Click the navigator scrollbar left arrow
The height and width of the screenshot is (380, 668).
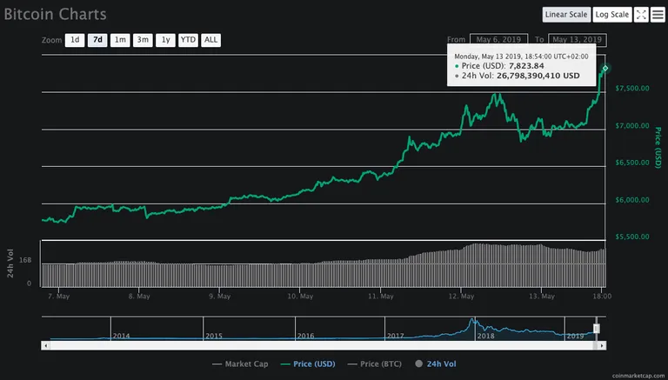coord(45,345)
